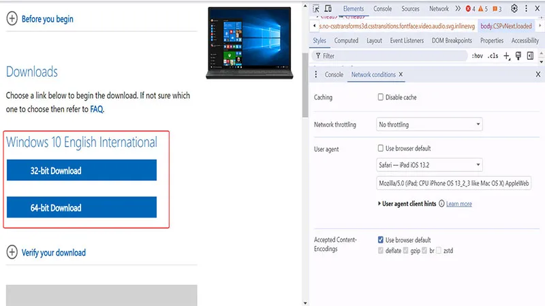Click the Verify your download link text
This screenshot has width=545, height=306.
click(x=54, y=252)
